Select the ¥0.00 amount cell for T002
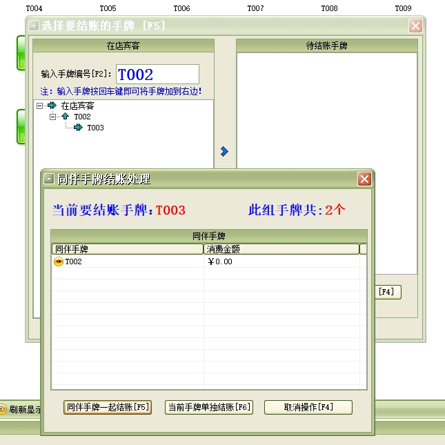 point(221,261)
